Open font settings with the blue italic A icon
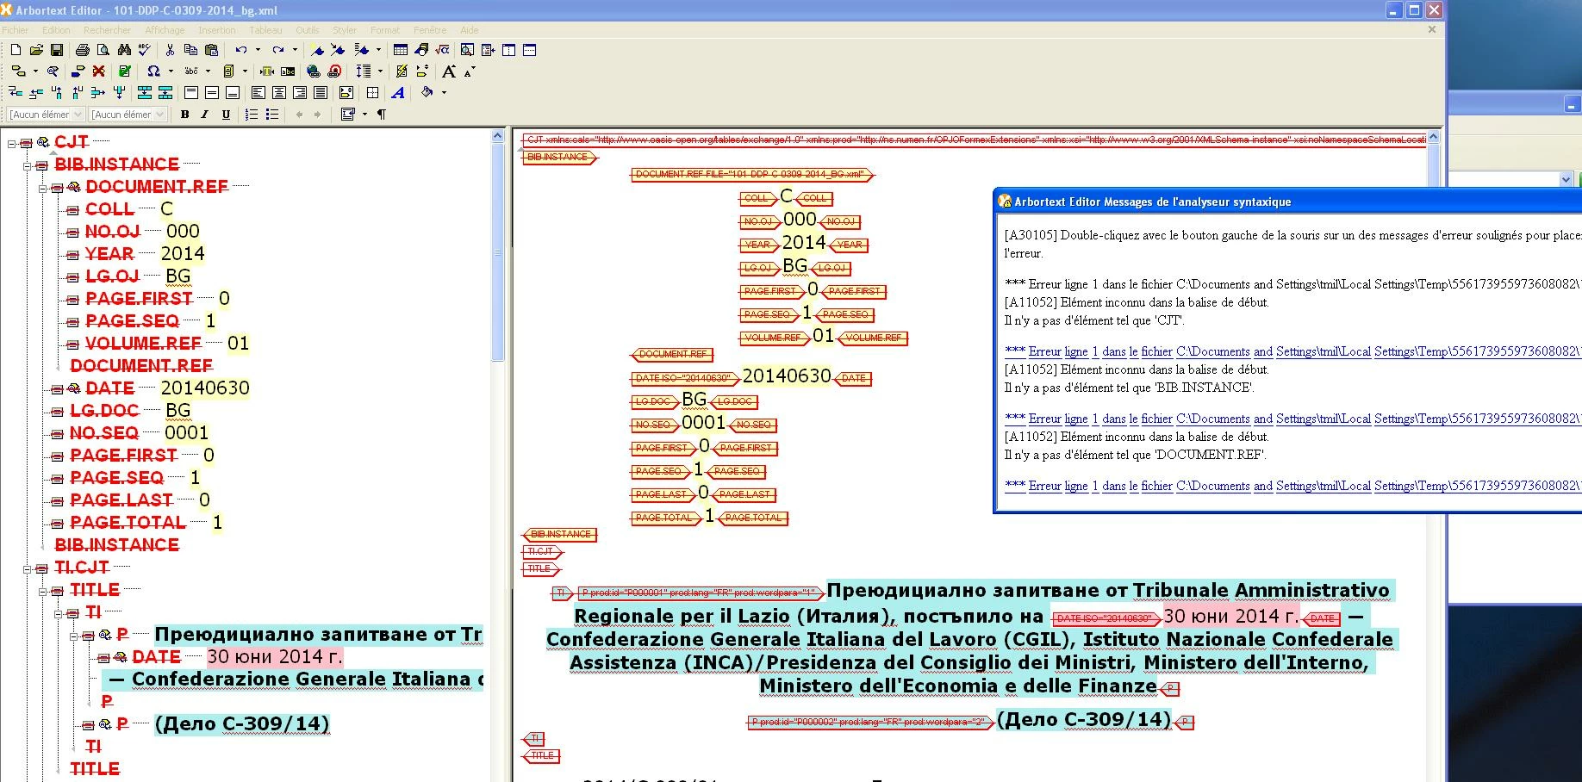The image size is (1582, 782). pos(397,92)
